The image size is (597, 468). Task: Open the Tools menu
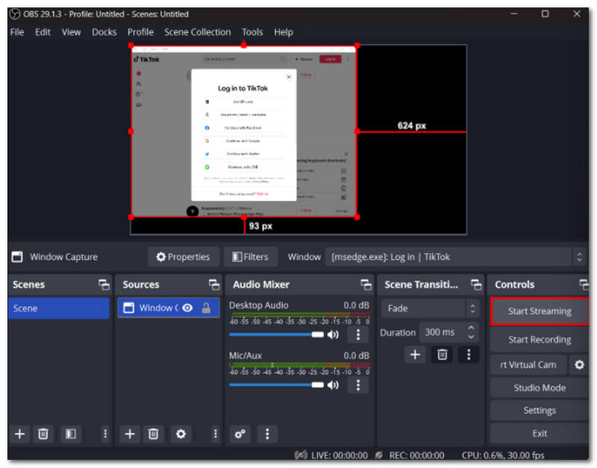coord(252,32)
